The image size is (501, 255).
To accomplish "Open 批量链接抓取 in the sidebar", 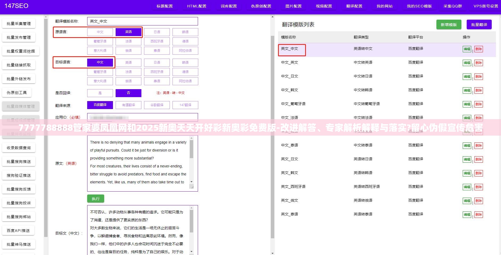I will 19,65.
